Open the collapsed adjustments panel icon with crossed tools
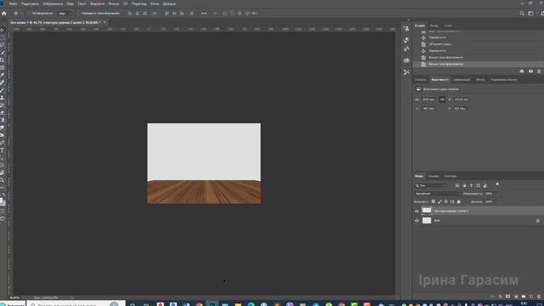 (406, 72)
